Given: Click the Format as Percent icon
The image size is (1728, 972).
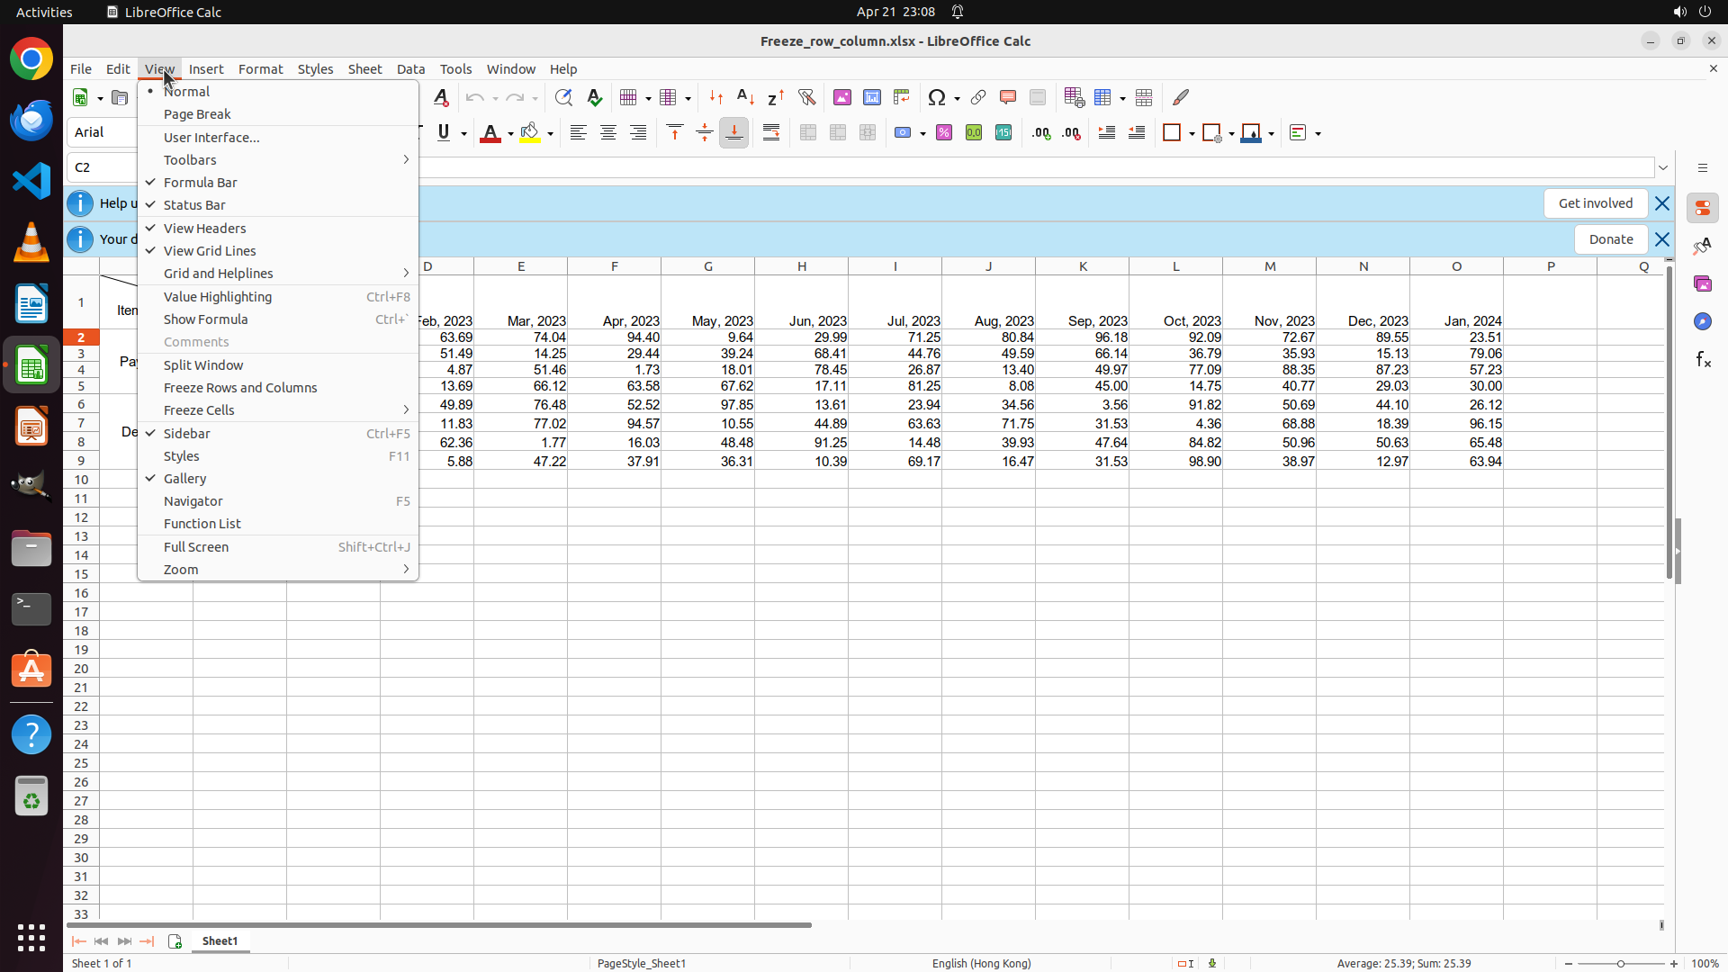Looking at the screenshot, I should [x=944, y=133].
